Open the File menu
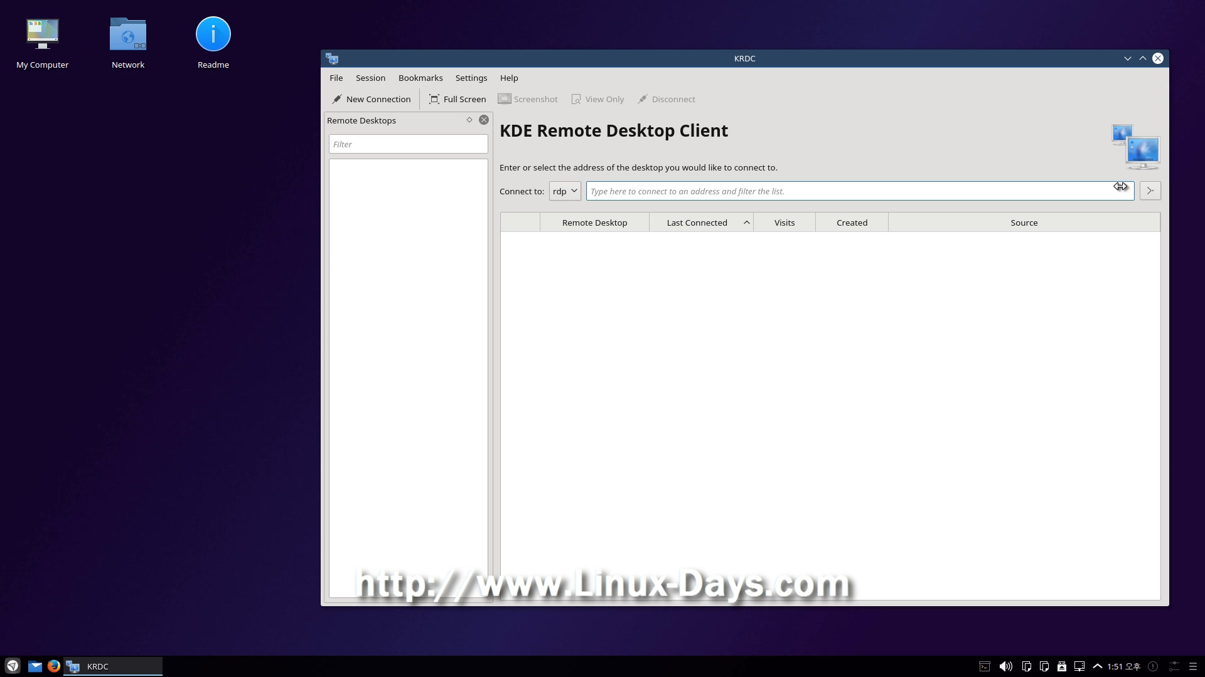Screen dimensions: 1205x677 [x=336, y=78]
